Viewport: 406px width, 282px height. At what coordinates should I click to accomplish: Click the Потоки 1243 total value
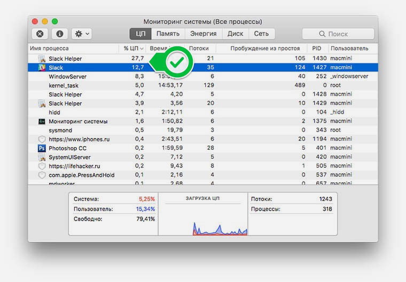325,199
